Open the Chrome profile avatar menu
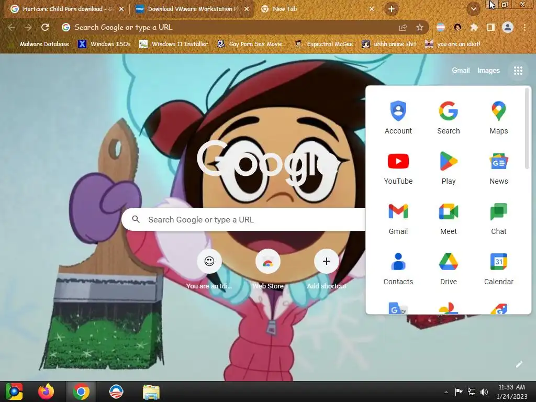 point(508,27)
